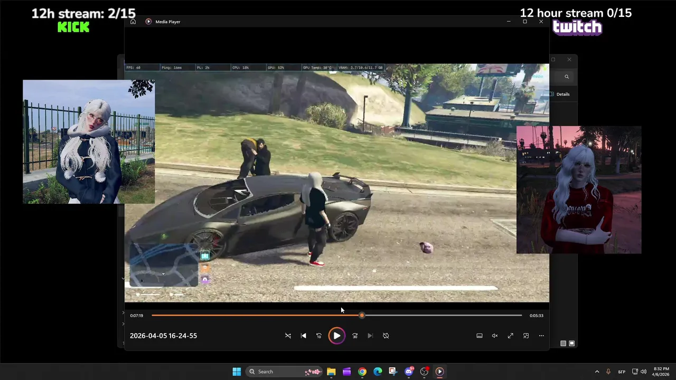Open subtitles and captions menu
Viewport: 676px width, 380px height.
click(480, 336)
